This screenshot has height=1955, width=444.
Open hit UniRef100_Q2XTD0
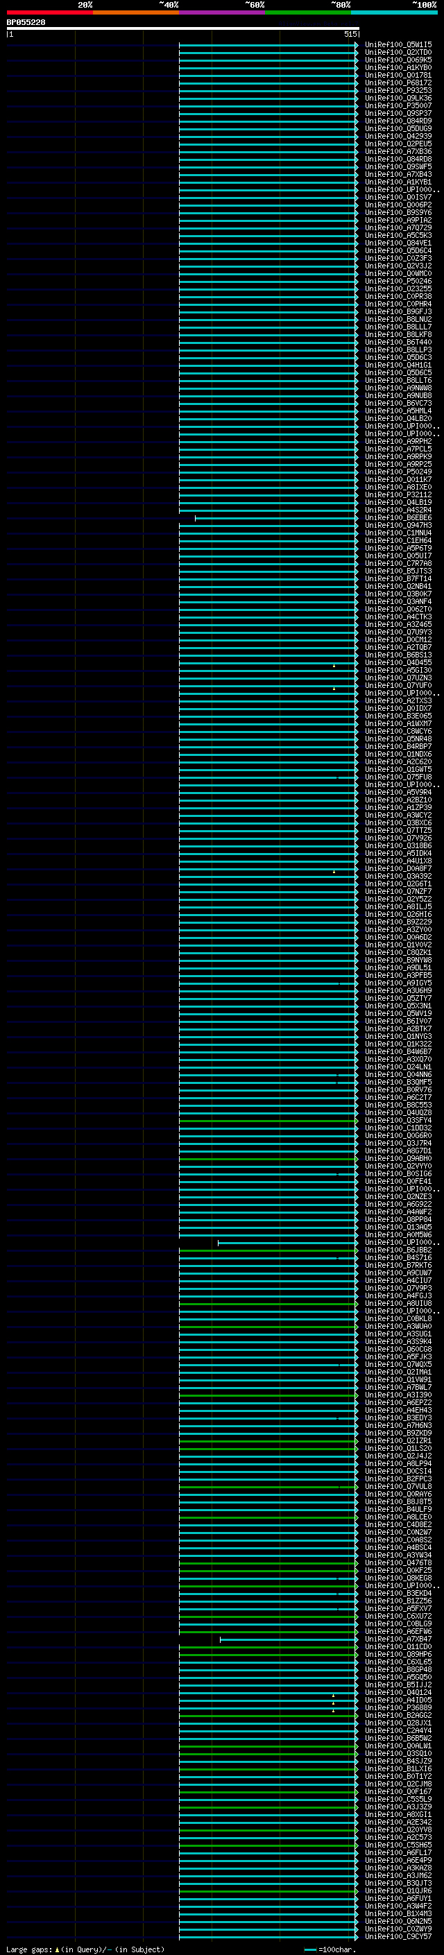(x=398, y=53)
